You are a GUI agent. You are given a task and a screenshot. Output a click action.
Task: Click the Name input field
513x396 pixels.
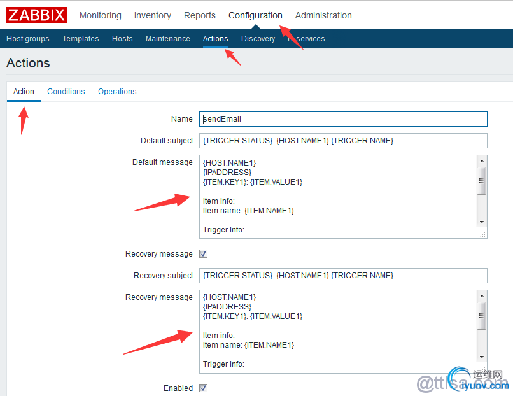pos(343,119)
